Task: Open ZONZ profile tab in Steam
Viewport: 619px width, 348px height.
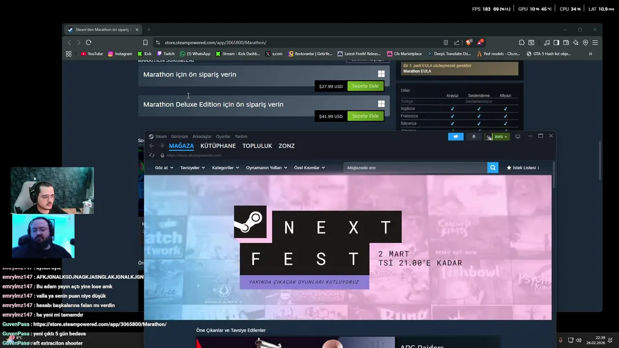Action: 286,145
